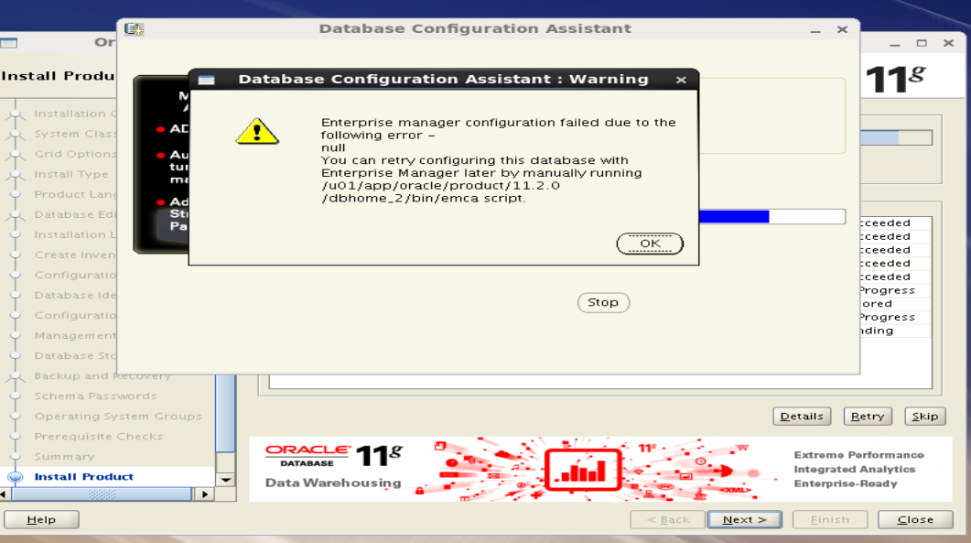The height and width of the screenshot is (543, 971).
Task: Click the Next > button
Action: tap(745, 519)
